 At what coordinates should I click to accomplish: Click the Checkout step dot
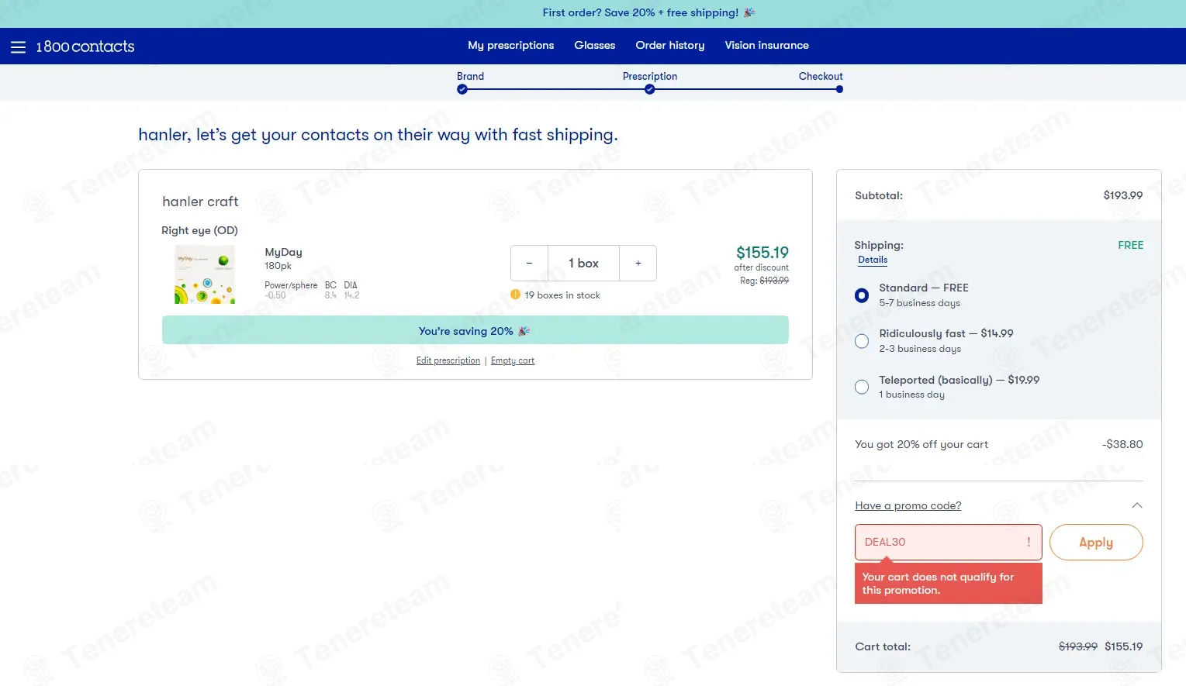(x=839, y=89)
